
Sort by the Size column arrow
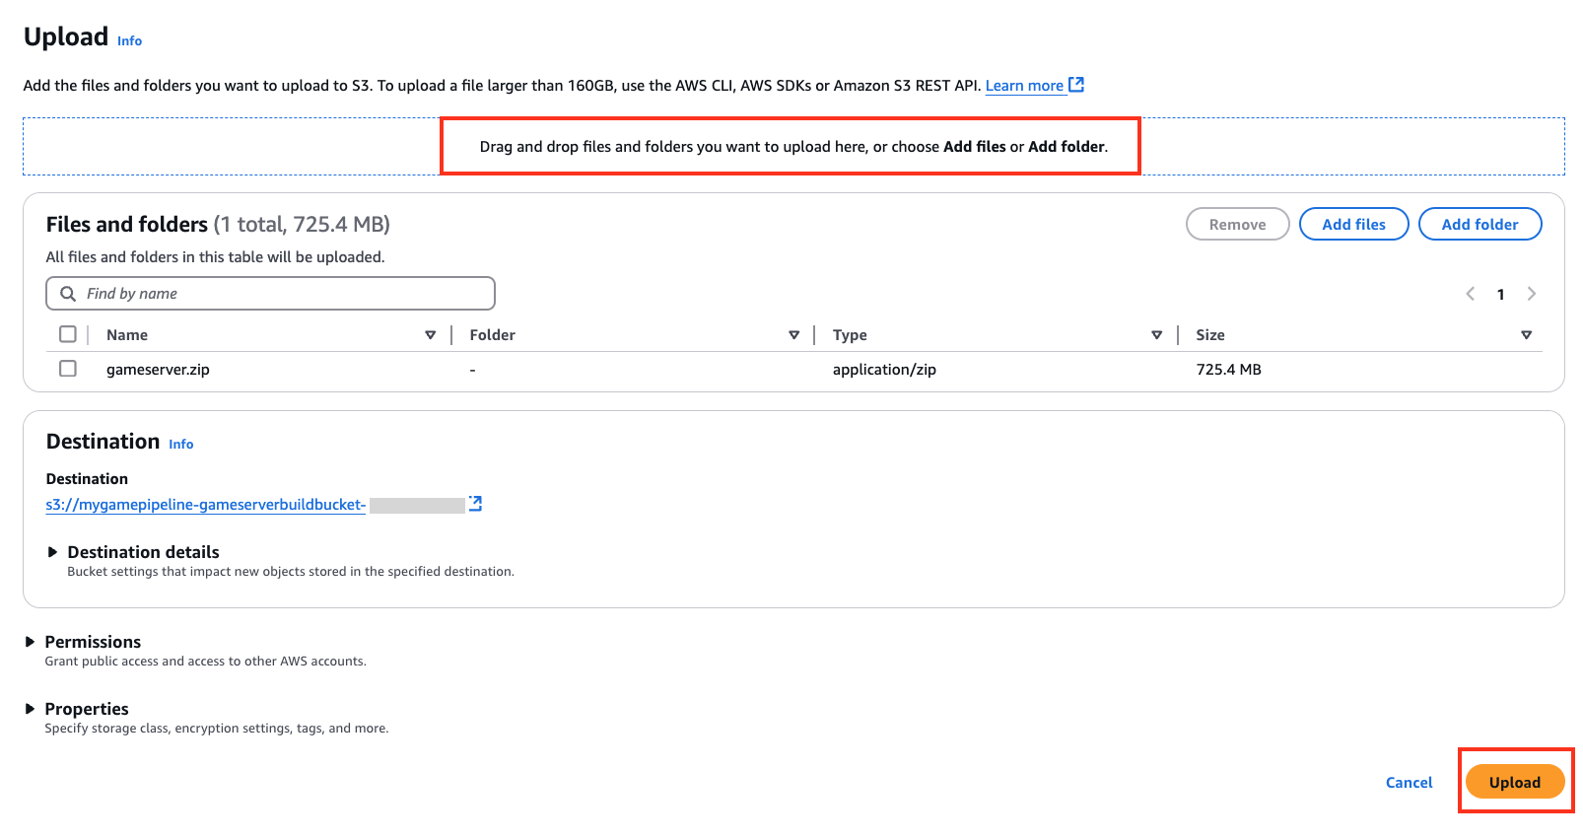[1526, 335]
